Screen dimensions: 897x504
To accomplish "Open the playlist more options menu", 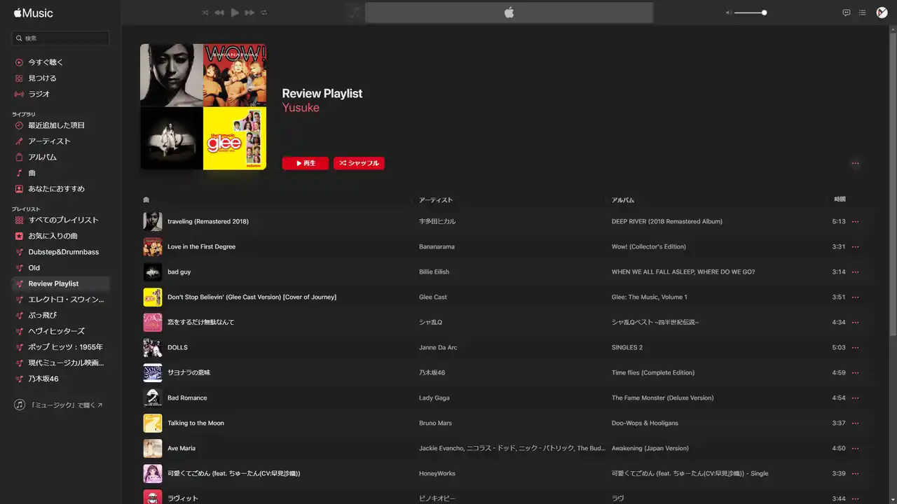I will pyautogui.click(x=855, y=164).
